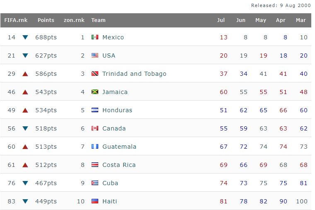The image size is (315, 210).
Task: Click the USA flag icon
Action: [x=95, y=56]
